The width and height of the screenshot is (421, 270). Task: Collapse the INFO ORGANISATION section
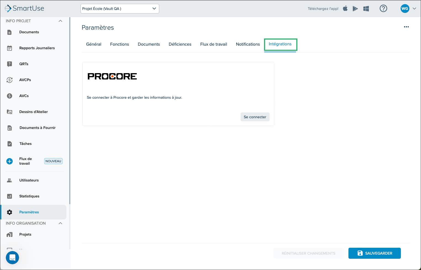tap(60, 223)
